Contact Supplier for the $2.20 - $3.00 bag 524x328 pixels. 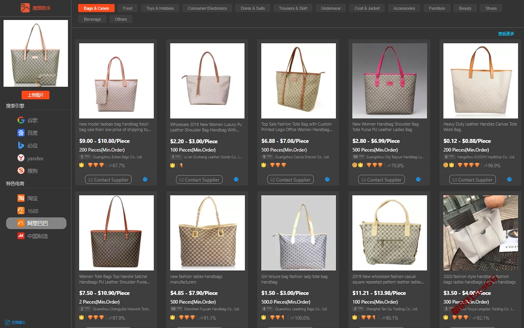pos(199,180)
